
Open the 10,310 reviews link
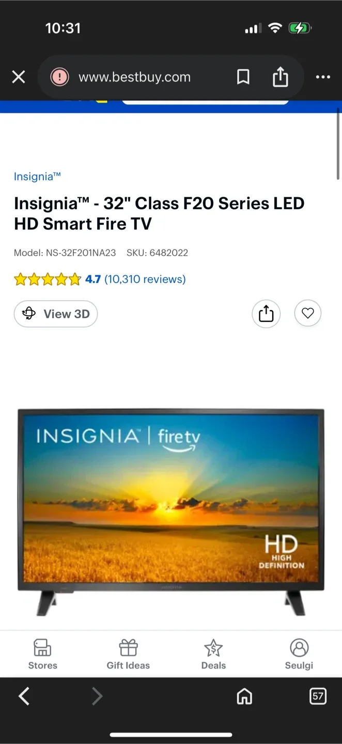[x=145, y=280]
